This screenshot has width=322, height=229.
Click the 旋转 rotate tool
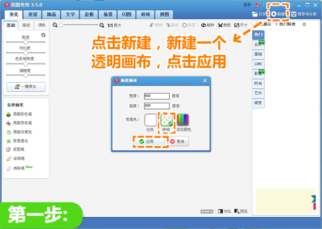point(208,25)
